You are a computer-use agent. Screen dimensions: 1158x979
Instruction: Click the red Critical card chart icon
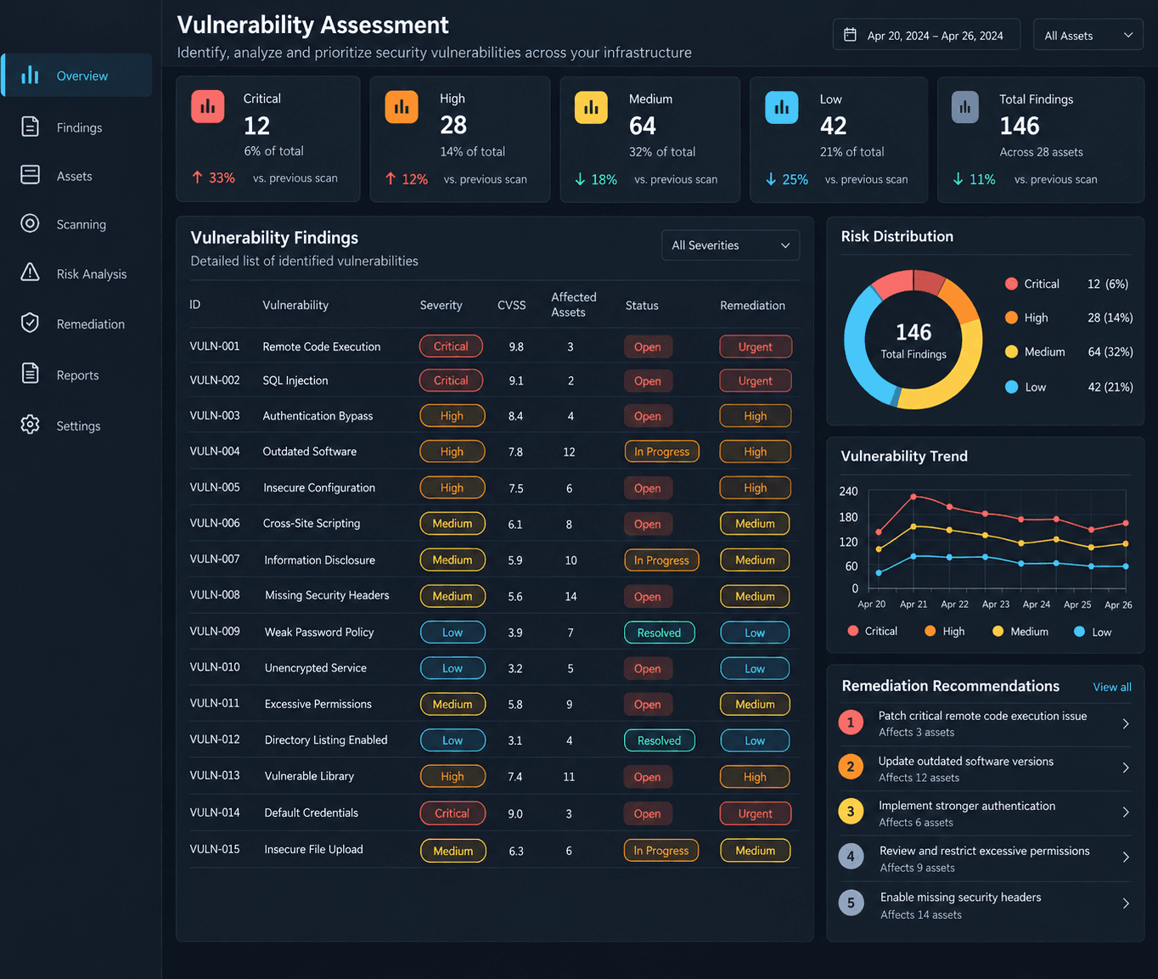point(207,107)
